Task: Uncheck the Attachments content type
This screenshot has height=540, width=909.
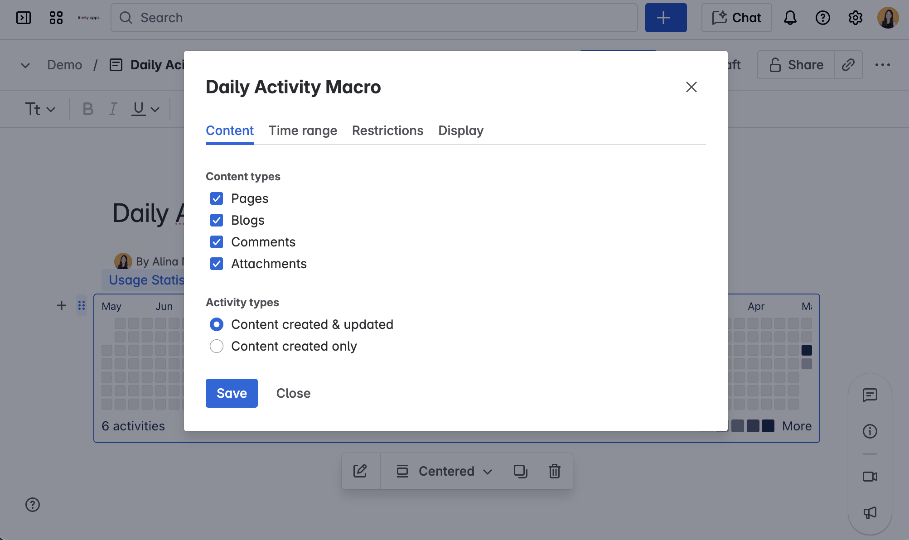Action: tap(217, 264)
